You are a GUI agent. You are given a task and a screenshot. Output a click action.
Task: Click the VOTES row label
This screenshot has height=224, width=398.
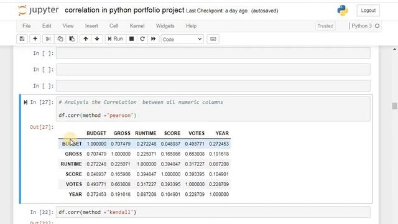coord(74,184)
